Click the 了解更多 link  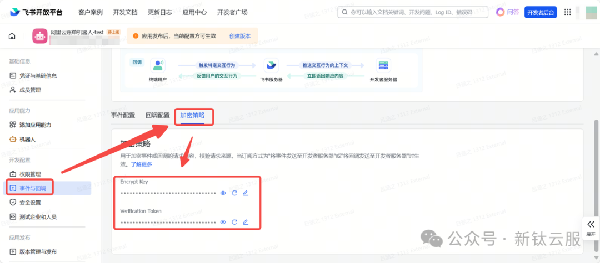(x=142, y=164)
